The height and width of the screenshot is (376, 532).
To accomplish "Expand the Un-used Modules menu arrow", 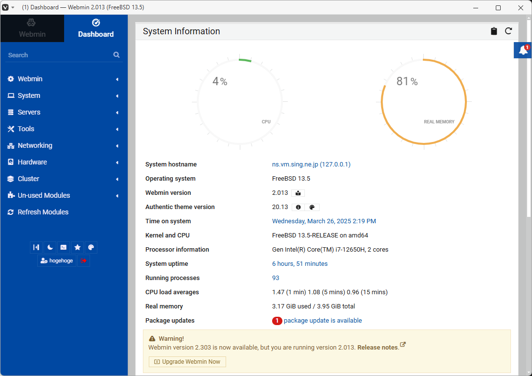I will pos(117,196).
